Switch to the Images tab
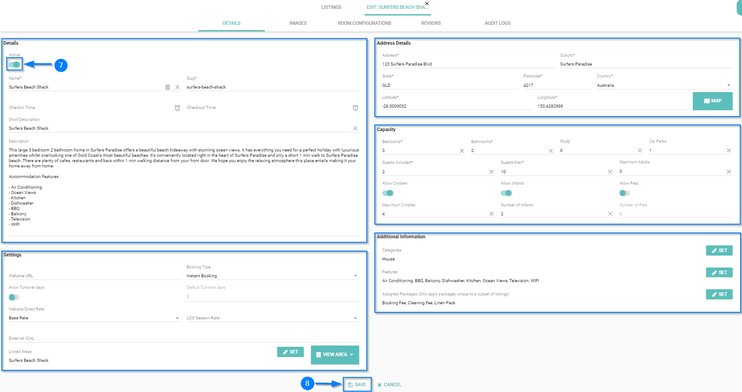Screen dimensions: 742x392 click(298, 23)
